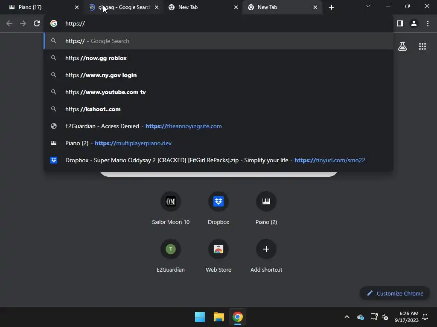Show hidden system tray icons
Viewport: 437px width, 327px height.
tap(347, 317)
